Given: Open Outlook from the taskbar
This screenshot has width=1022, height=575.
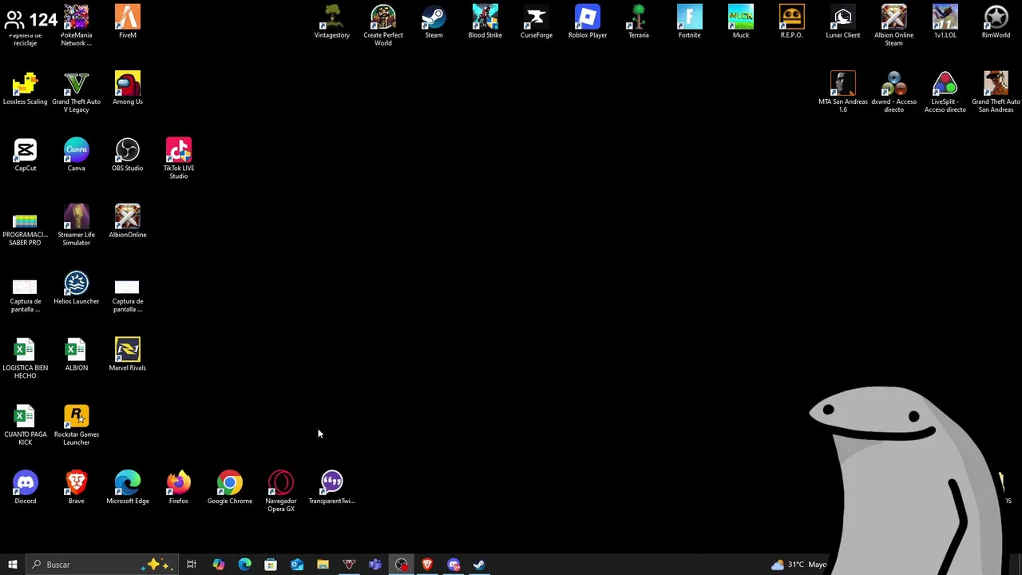Looking at the screenshot, I should [x=297, y=565].
